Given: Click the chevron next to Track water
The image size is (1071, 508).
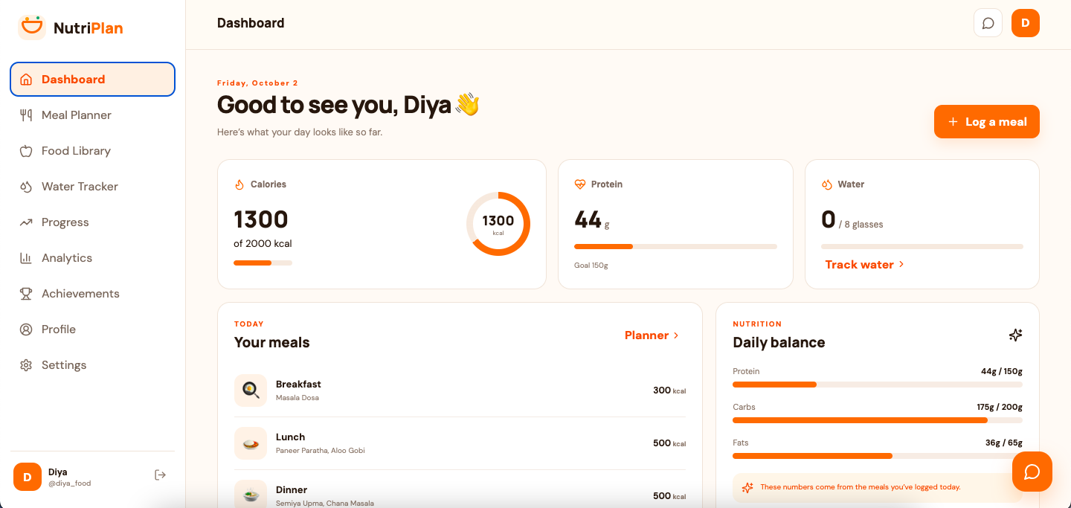Looking at the screenshot, I should click(x=901, y=264).
